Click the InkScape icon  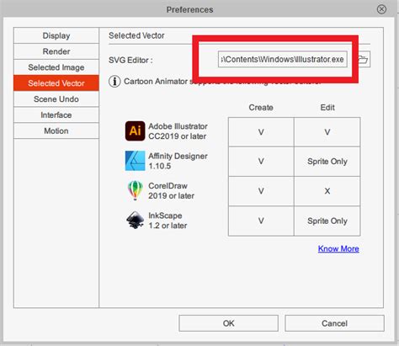[x=135, y=221]
